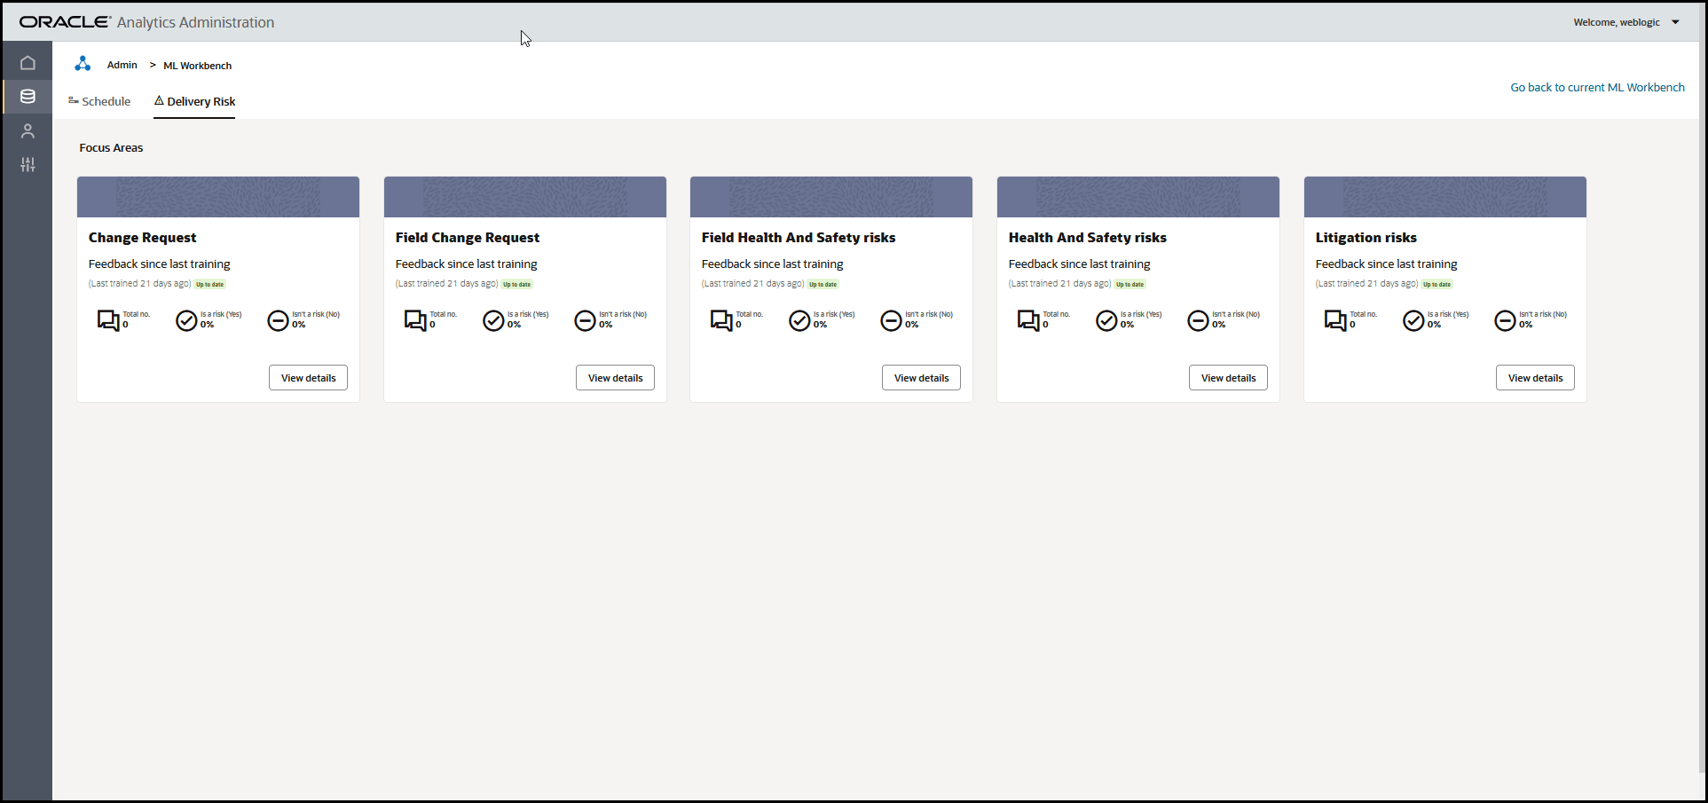Screen dimensions: 1708x803
Task: Click 'Up to date' badge on Field Change Request
Action: tap(517, 285)
